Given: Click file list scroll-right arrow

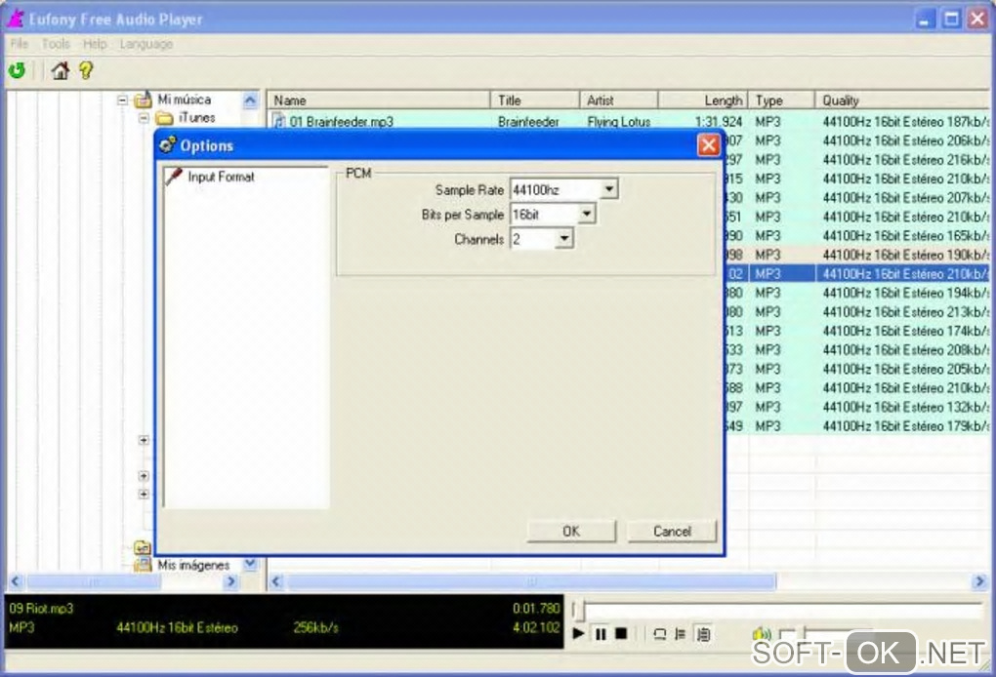Looking at the screenshot, I should point(978,581).
